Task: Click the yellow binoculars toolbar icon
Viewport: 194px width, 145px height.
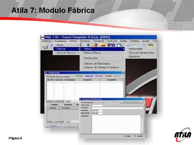Action: pyautogui.click(x=151, y=45)
